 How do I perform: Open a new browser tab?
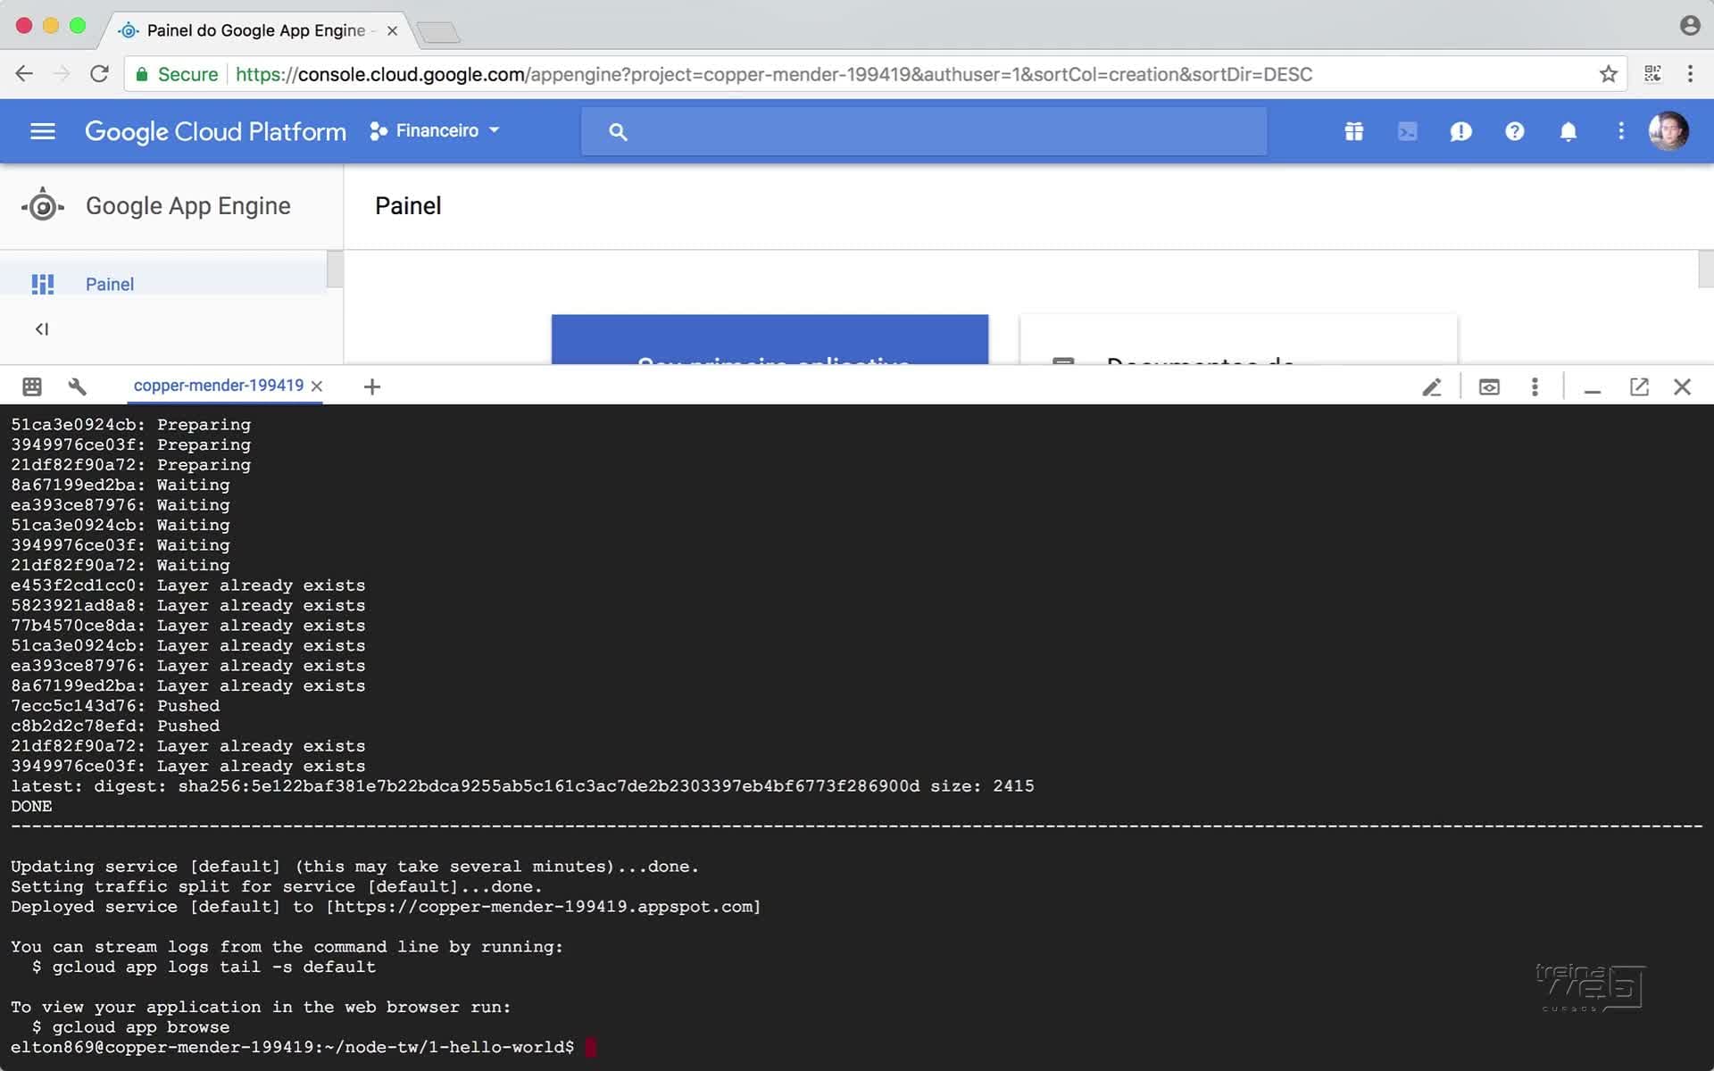click(437, 32)
